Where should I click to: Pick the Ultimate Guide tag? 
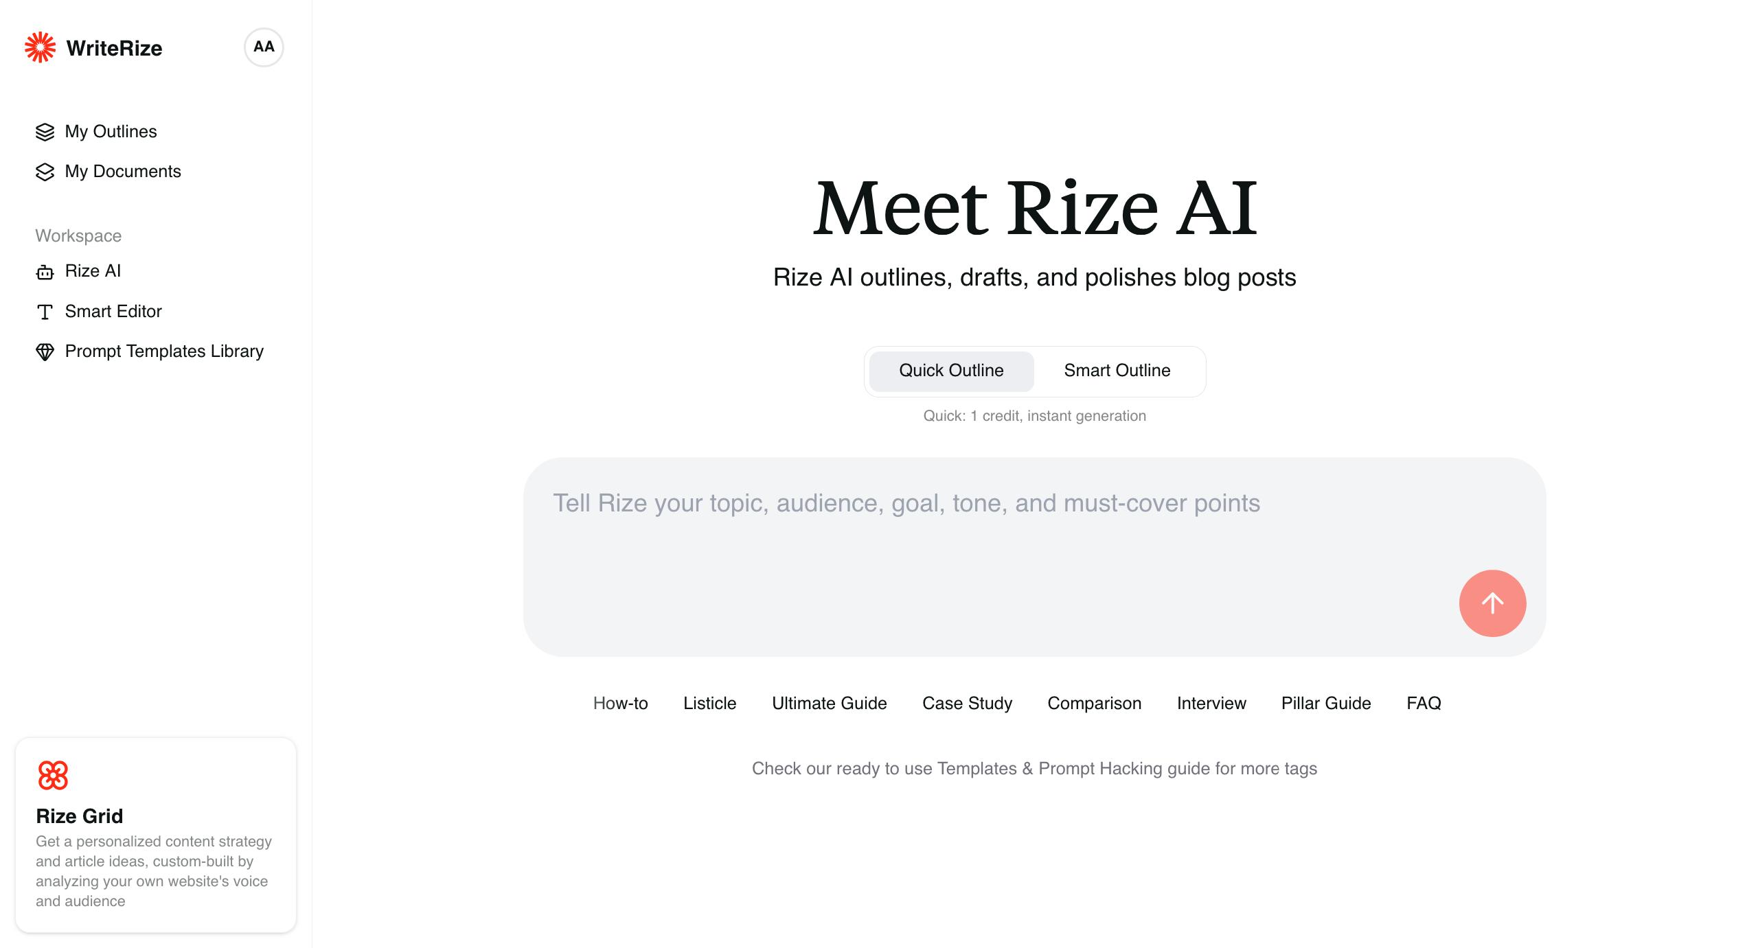[x=829, y=703]
